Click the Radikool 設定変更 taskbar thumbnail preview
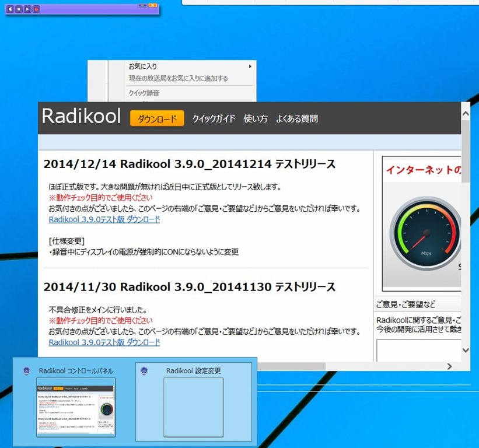479x448 pixels. 193,407
